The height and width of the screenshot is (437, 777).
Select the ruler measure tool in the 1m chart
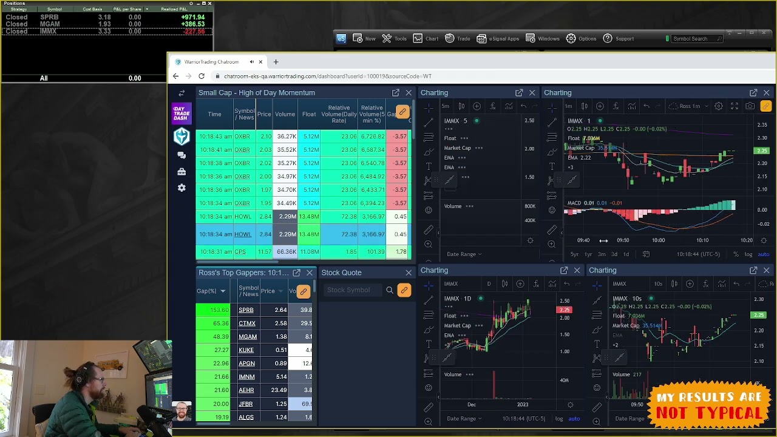(x=552, y=229)
